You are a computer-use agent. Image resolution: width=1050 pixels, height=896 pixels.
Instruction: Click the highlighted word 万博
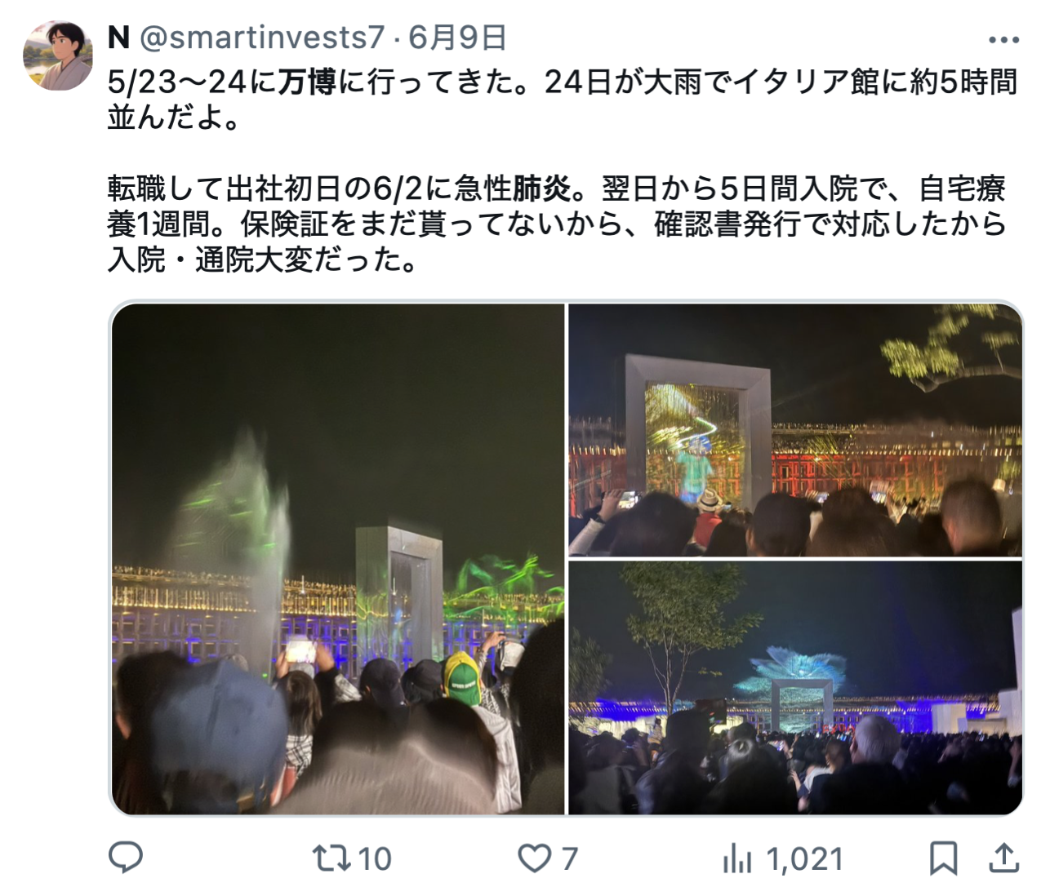(307, 82)
